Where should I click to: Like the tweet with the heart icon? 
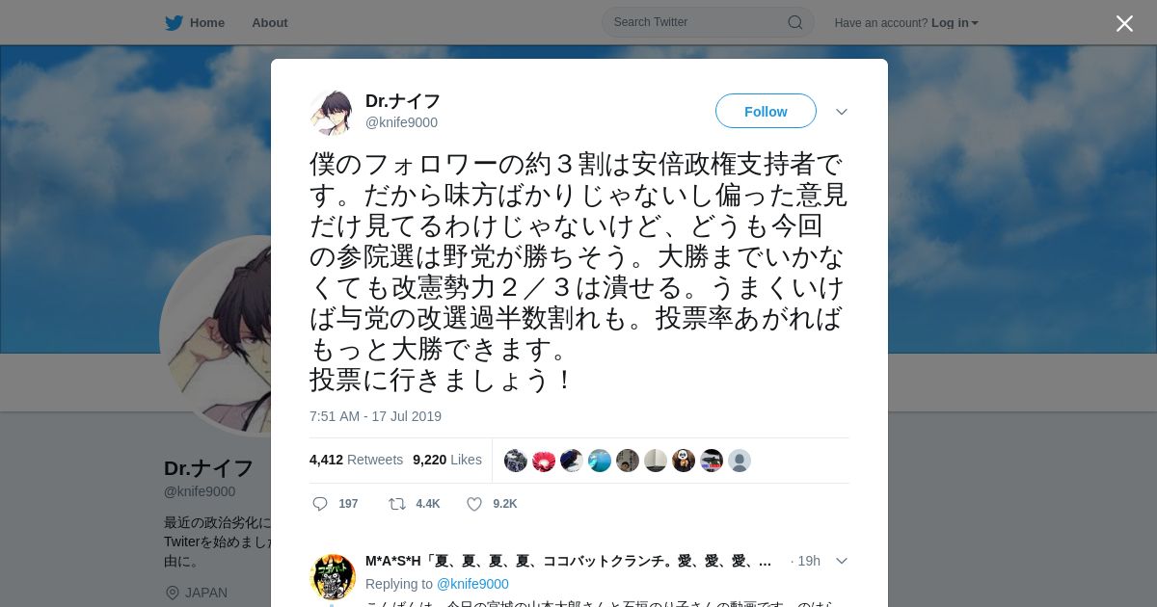474,504
